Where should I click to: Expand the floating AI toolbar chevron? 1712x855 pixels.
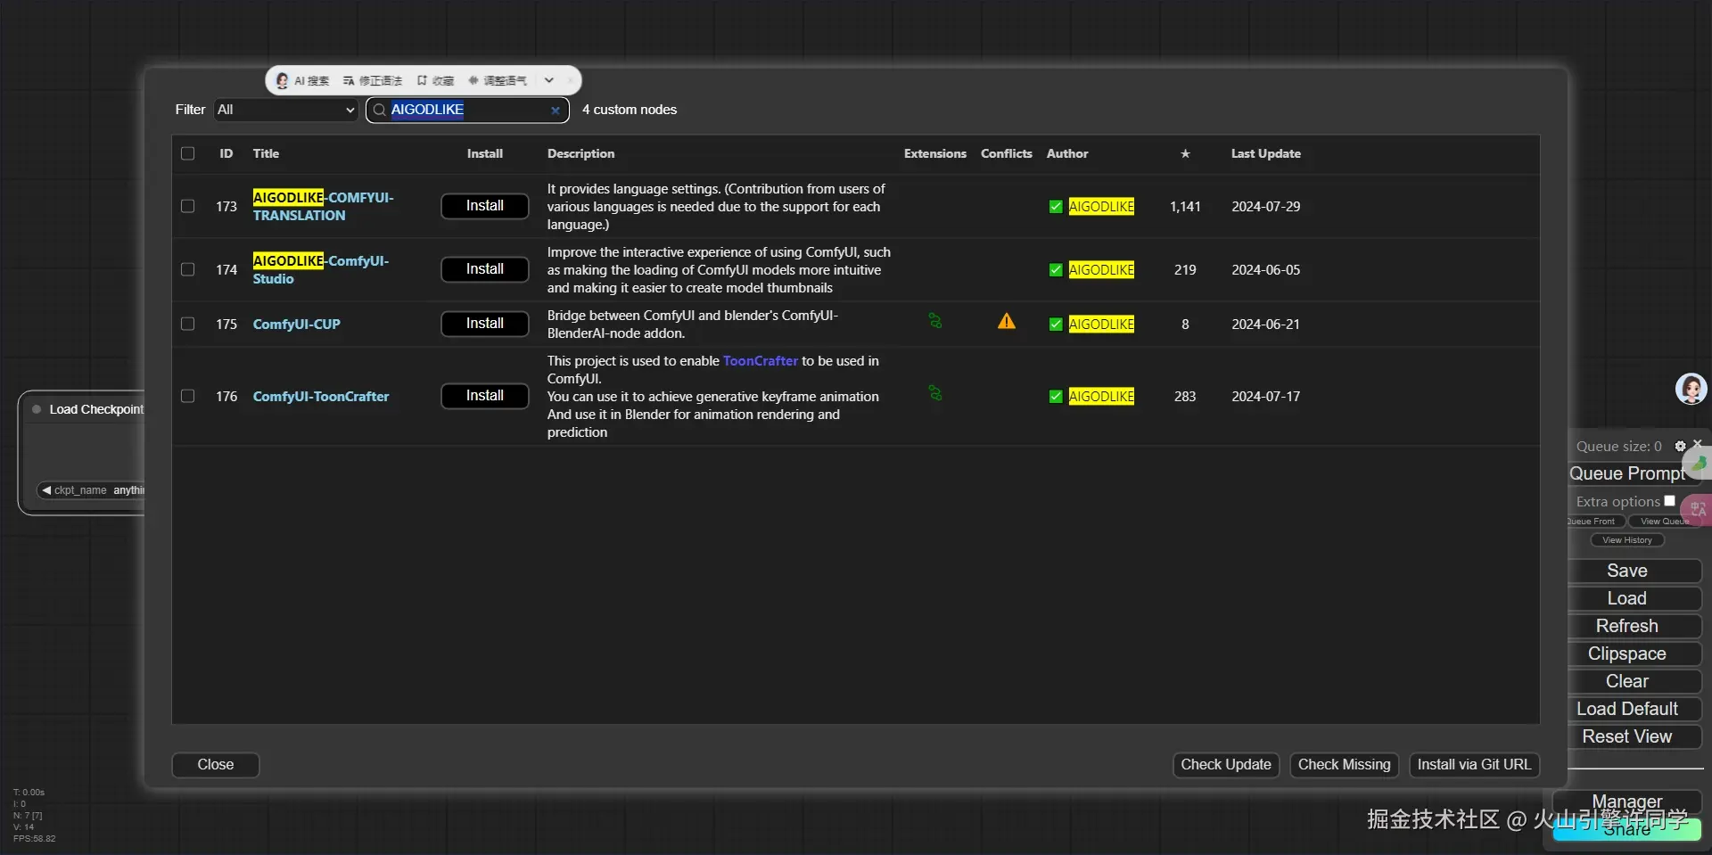pos(549,80)
